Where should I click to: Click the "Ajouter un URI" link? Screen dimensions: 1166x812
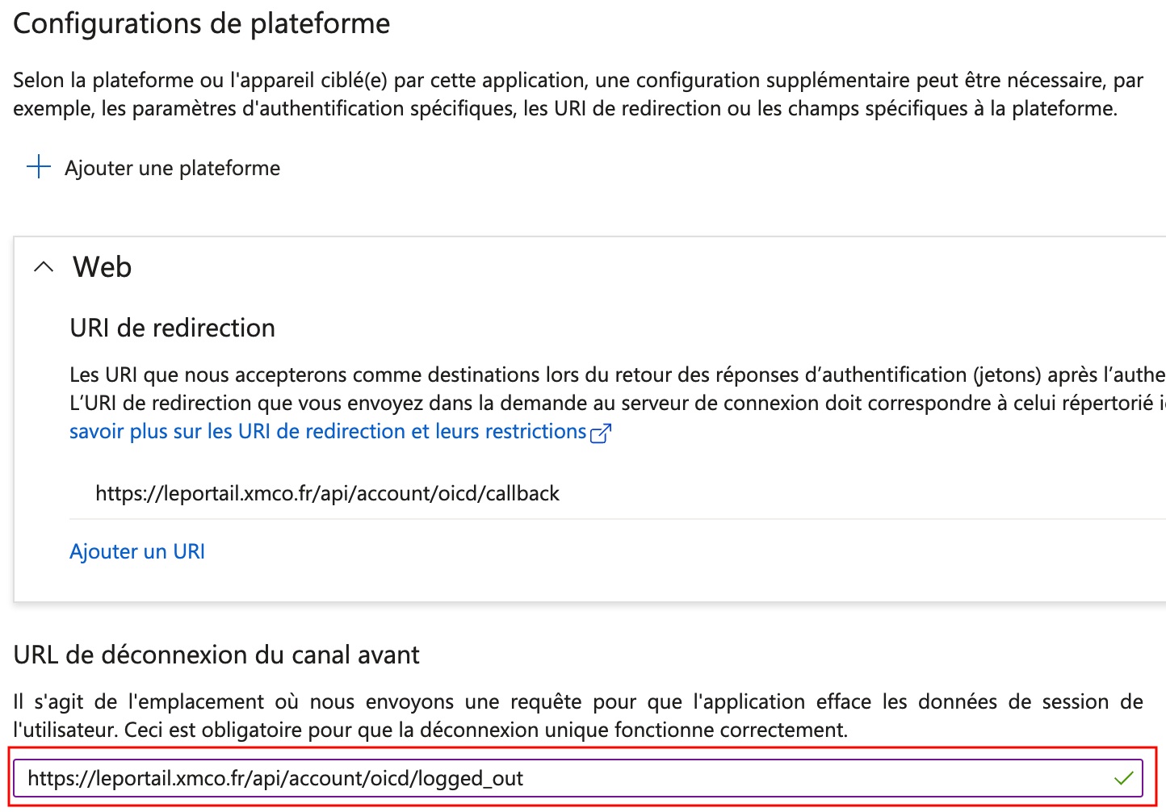(137, 551)
